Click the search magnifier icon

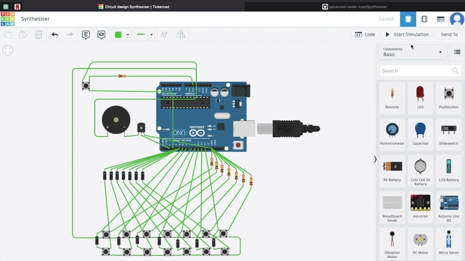(x=455, y=71)
